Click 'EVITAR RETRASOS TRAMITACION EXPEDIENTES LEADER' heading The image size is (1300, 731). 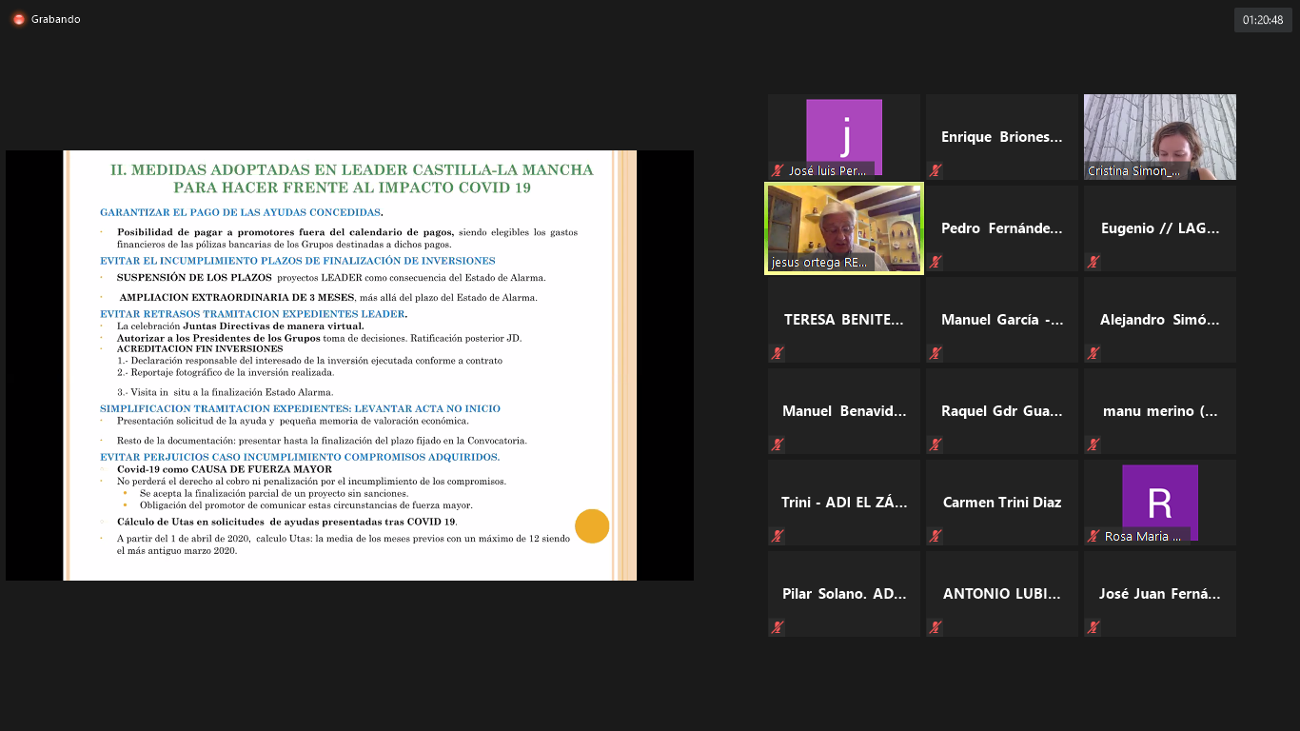252,314
